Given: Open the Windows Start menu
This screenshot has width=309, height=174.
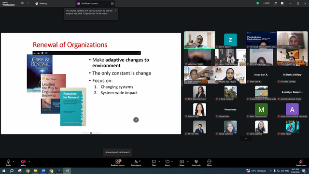Looking at the screenshot, I should click(x=4, y=171).
